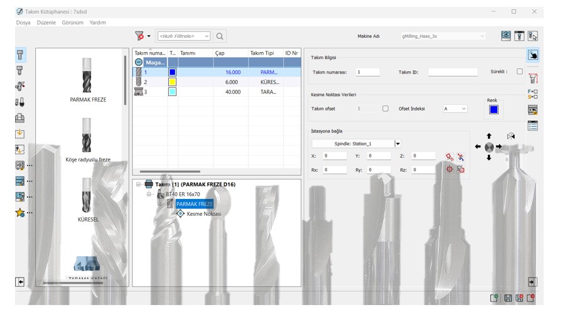Screen dimensions: 565x317
Task: Click the yellow import arrow icon
Action: click(x=20, y=134)
